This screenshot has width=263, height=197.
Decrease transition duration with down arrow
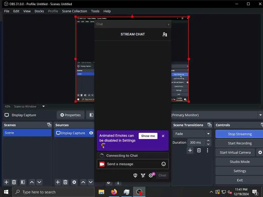[208, 144]
